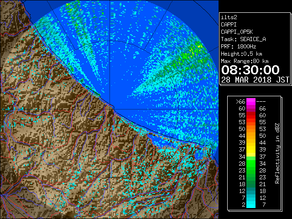Click the 'ilts2' radar site label
Image resolution: width=292 pixels, height=219 pixels.
click(229, 17)
